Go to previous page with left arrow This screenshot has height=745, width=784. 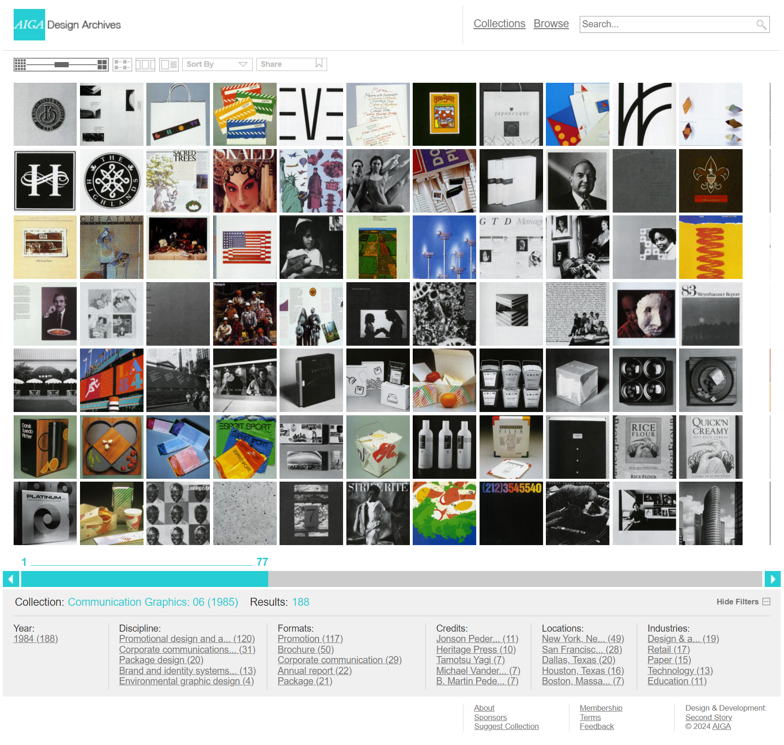11,579
